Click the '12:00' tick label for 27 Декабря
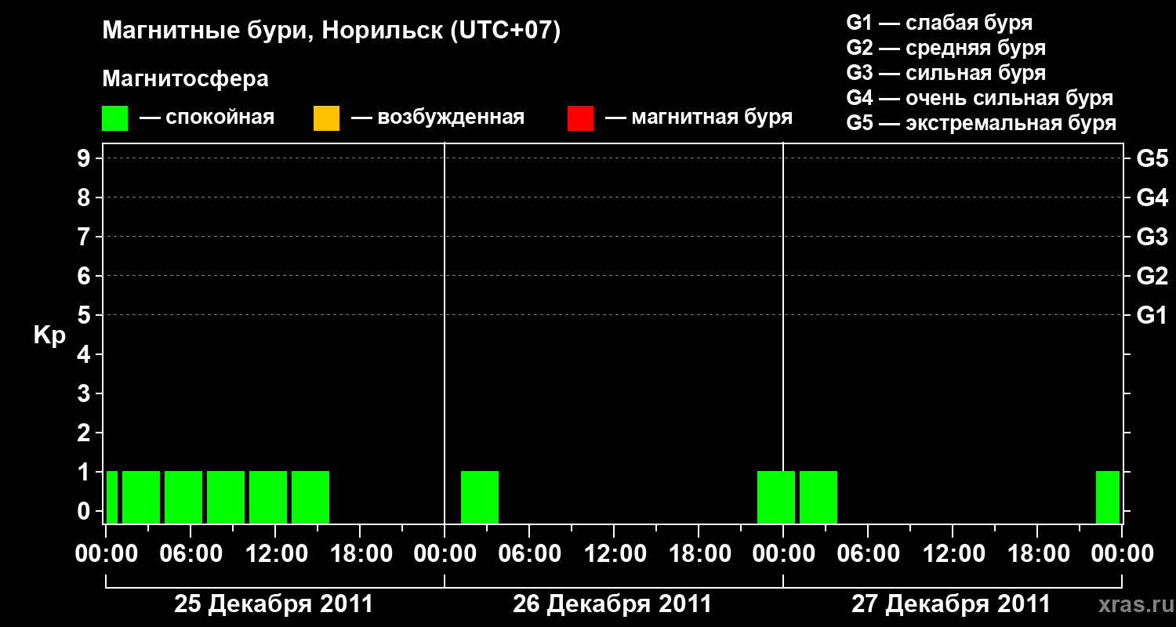 [953, 554]
